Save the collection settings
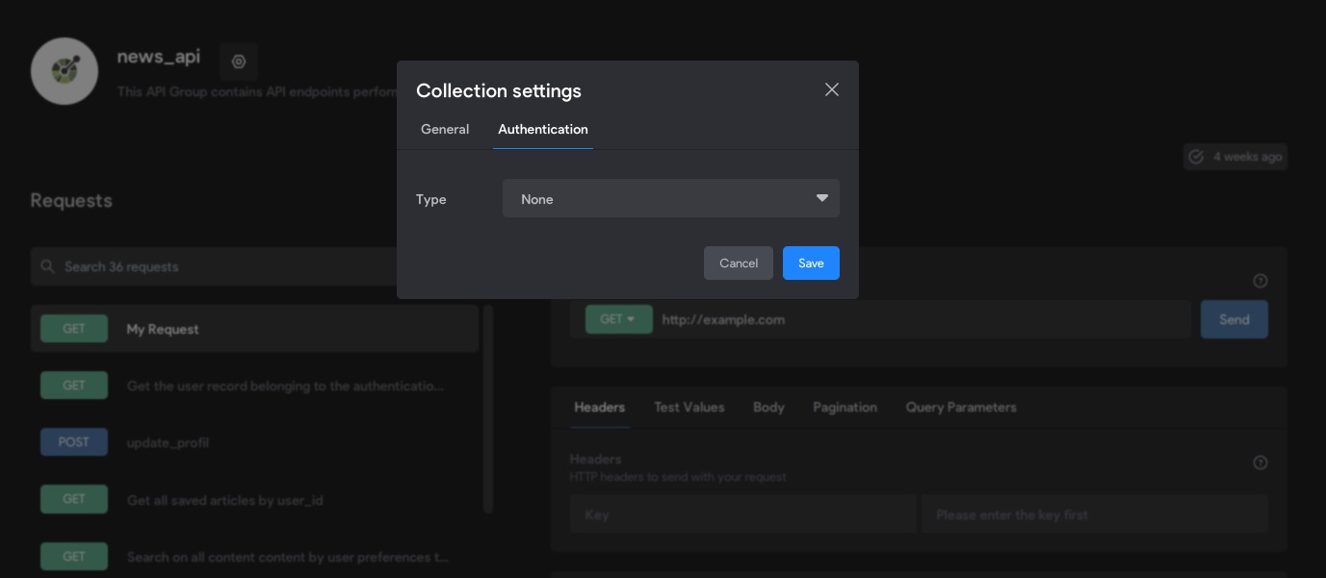 point(811,264)
